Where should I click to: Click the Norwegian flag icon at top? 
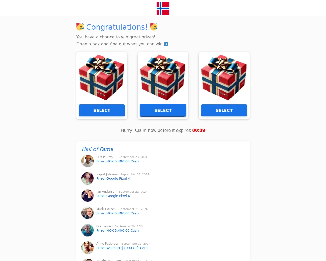(x=163, y=8)
